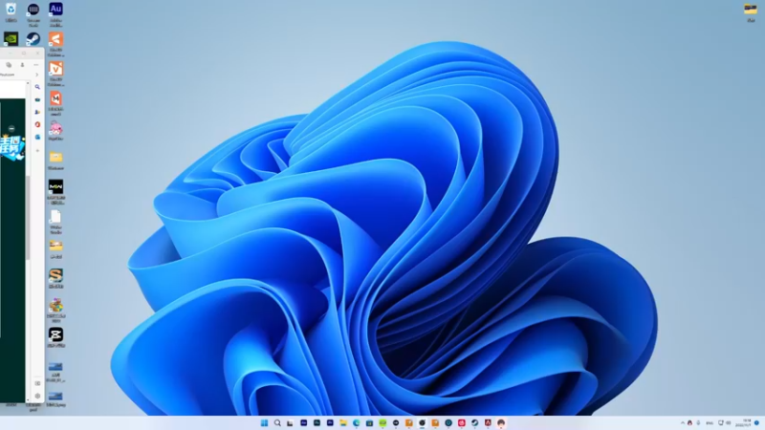This screenshot has width=765, height=430.
Task: Open the Tools briefcase icon in the Edge sidebar
Action: pyautogui.click(x=37, y=99)
